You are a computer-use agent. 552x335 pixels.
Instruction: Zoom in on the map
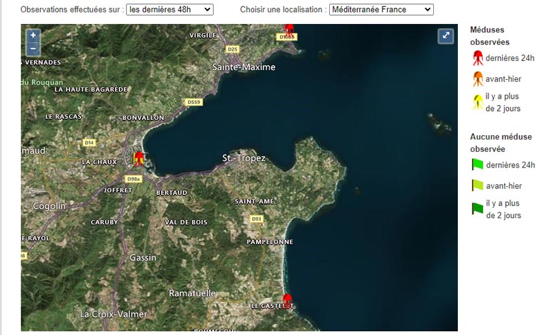pyautogui.click(x=33, y=35)
